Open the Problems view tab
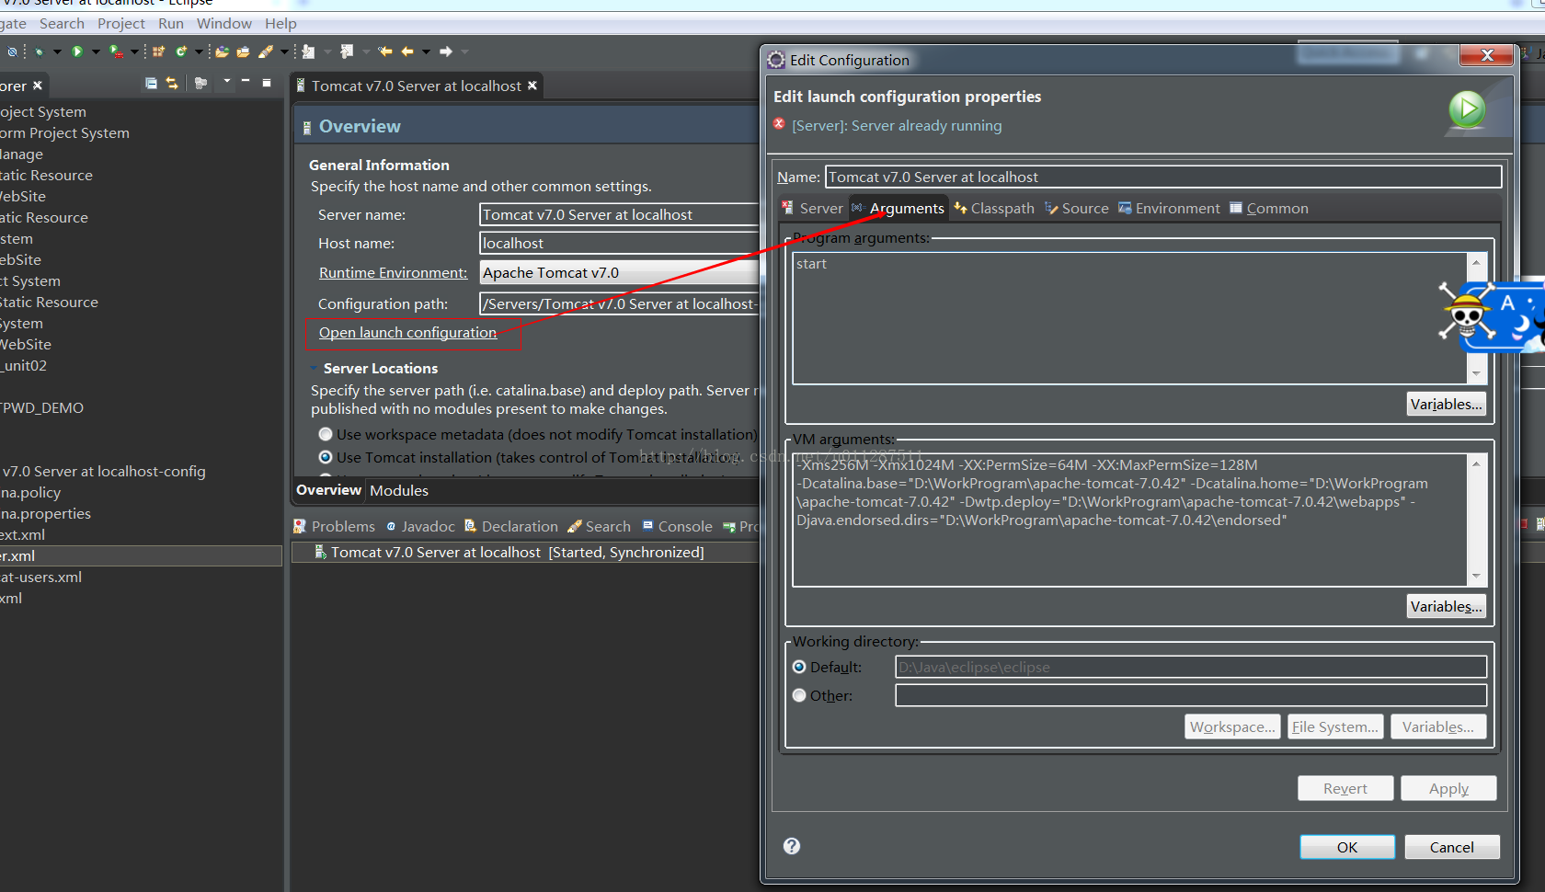Image resolution: width=1545 pixels, height=892 pixels. pyautogui.click(x=335, y=526)
